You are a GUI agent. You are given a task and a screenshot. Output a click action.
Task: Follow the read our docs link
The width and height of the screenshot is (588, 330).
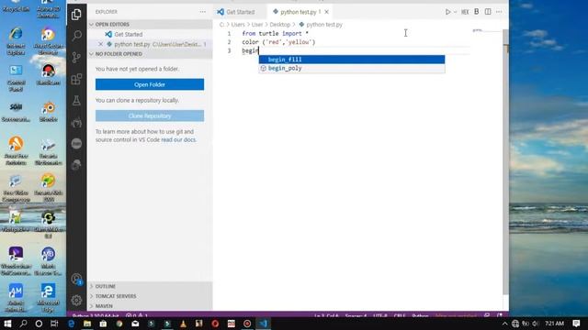179,139
